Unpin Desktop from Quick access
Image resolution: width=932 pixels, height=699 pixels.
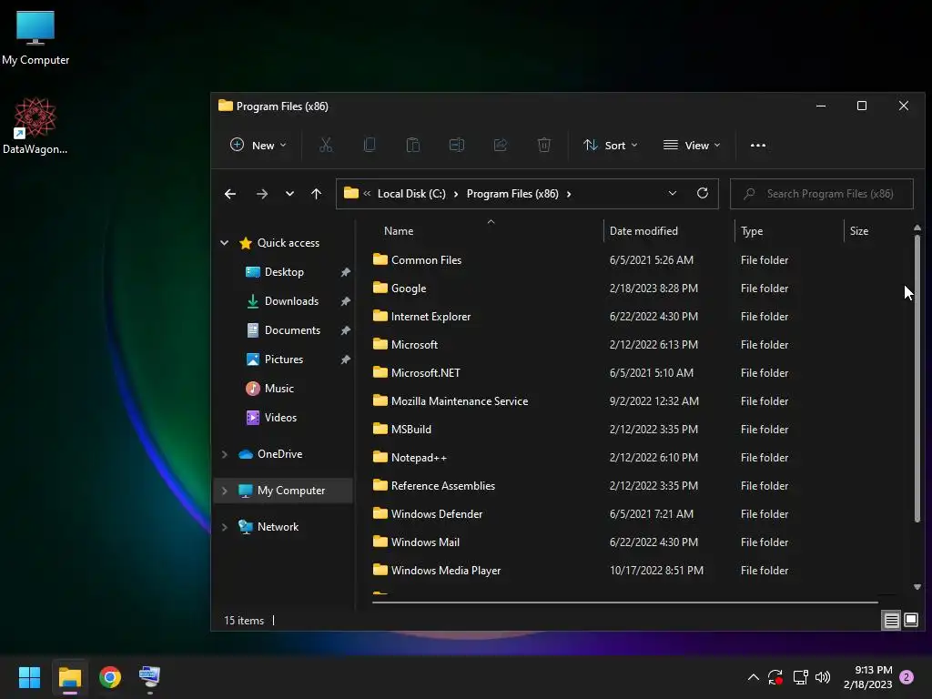coord(345,272)
